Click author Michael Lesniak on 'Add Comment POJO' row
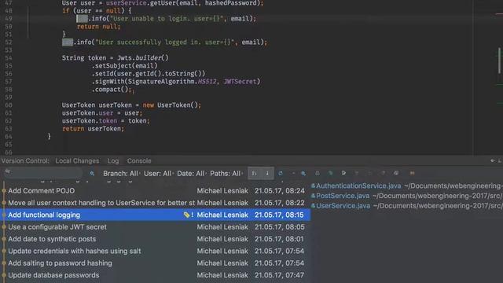This screenshot has height=283, width=503. point(222,190)
